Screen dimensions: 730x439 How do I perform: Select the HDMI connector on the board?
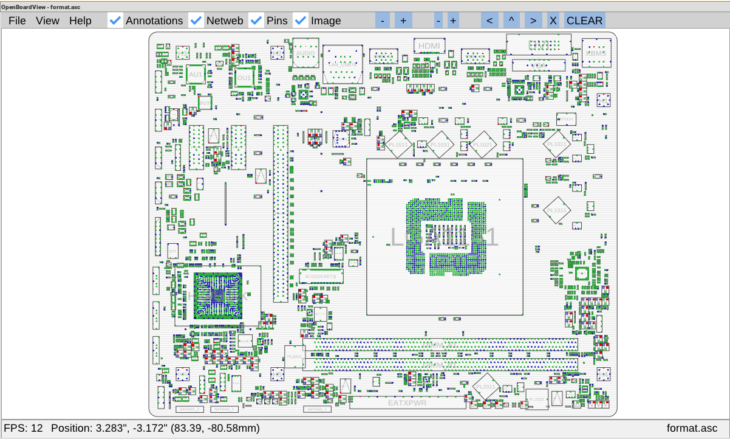[430, 46]
